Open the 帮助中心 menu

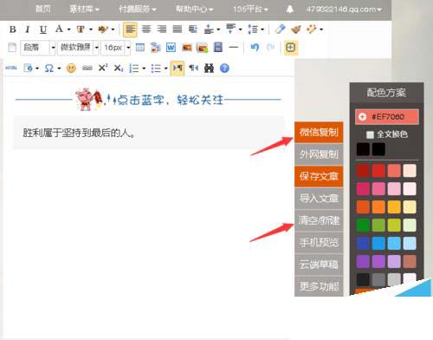click(194, 10)
